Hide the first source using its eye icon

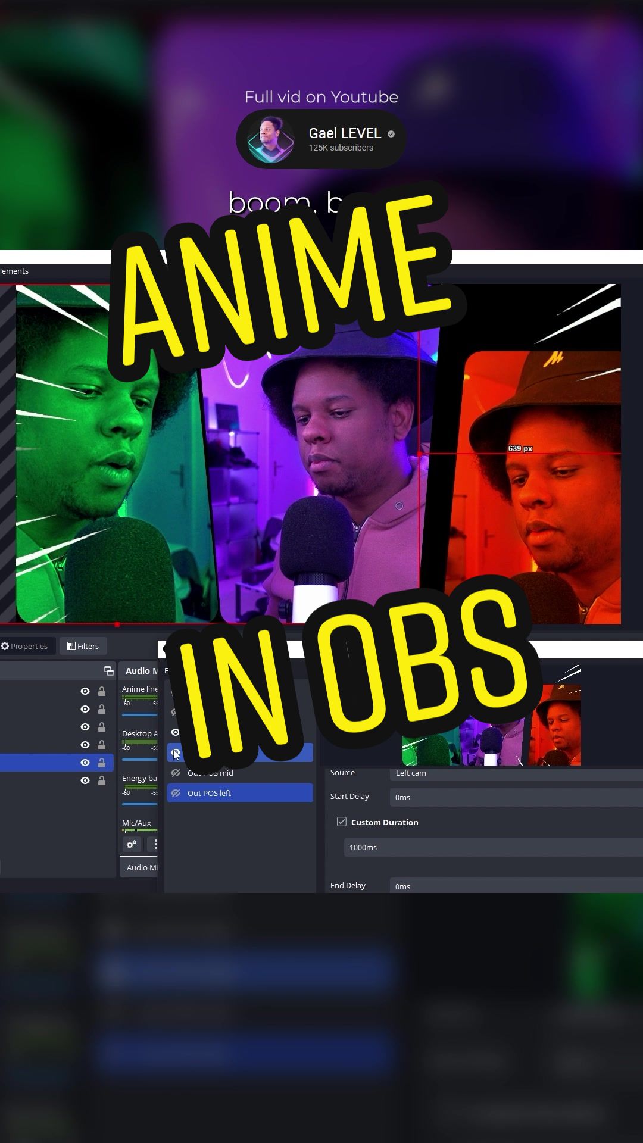coord(85,691)
